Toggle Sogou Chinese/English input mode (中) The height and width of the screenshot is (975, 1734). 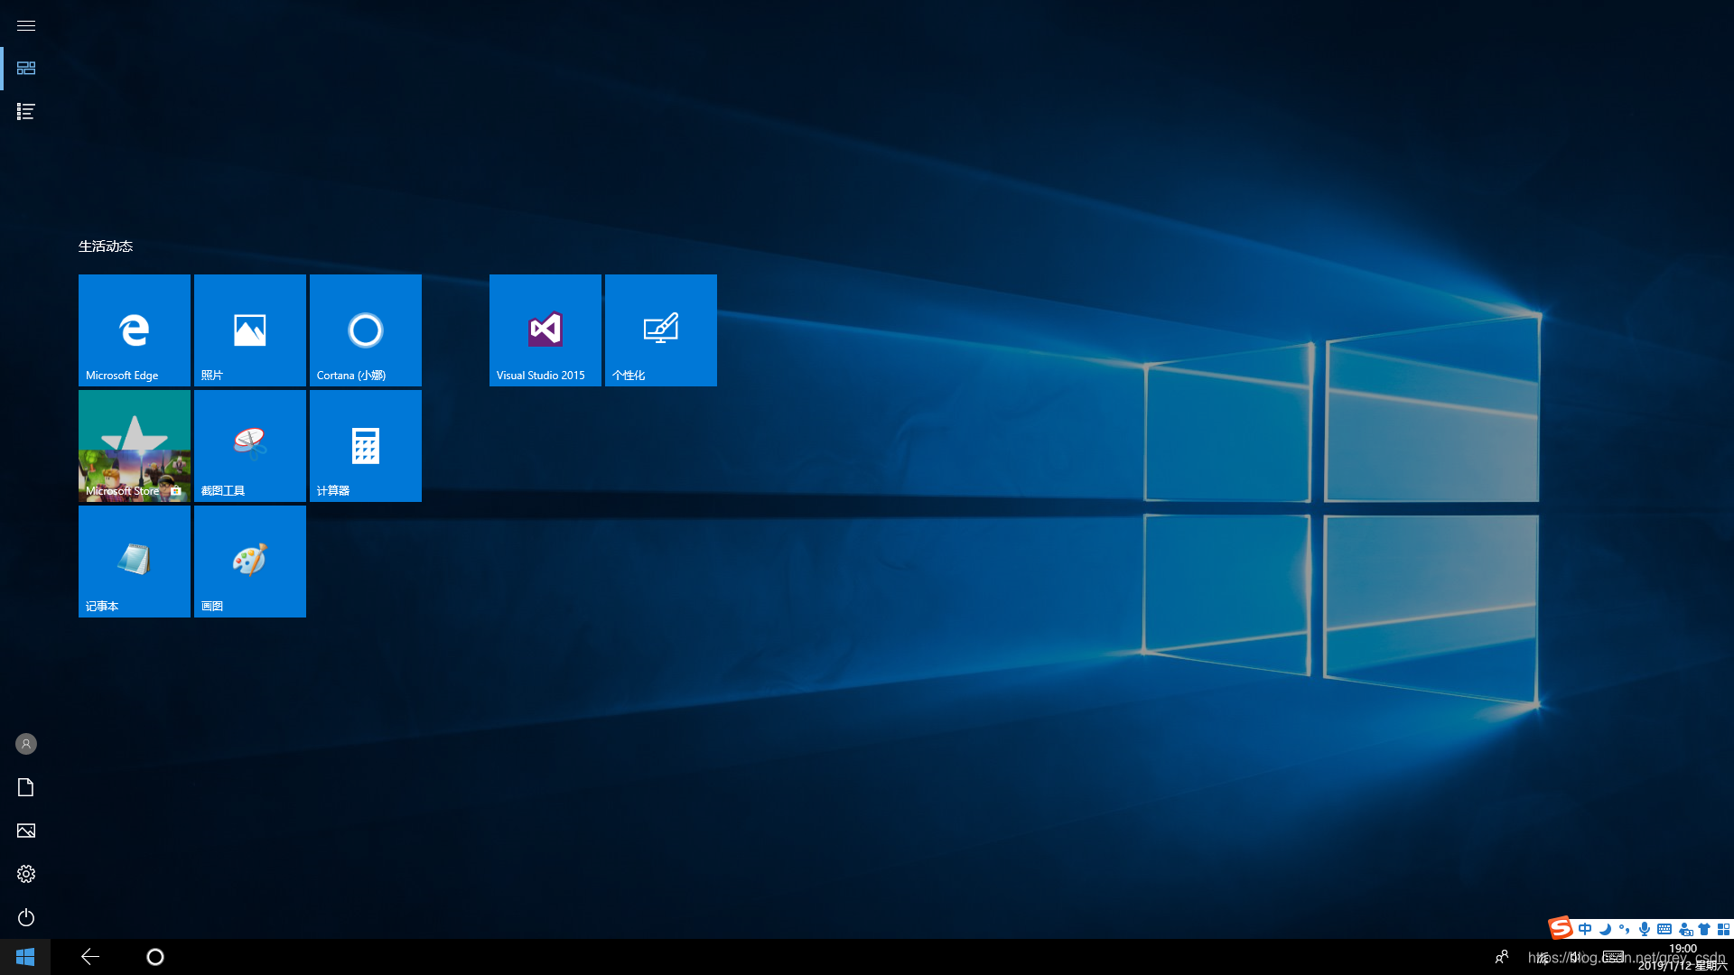click(x=1585, y=929)
